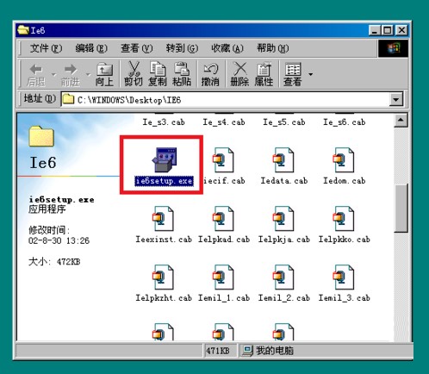Maximize the Ie6 window

point(388,30)
